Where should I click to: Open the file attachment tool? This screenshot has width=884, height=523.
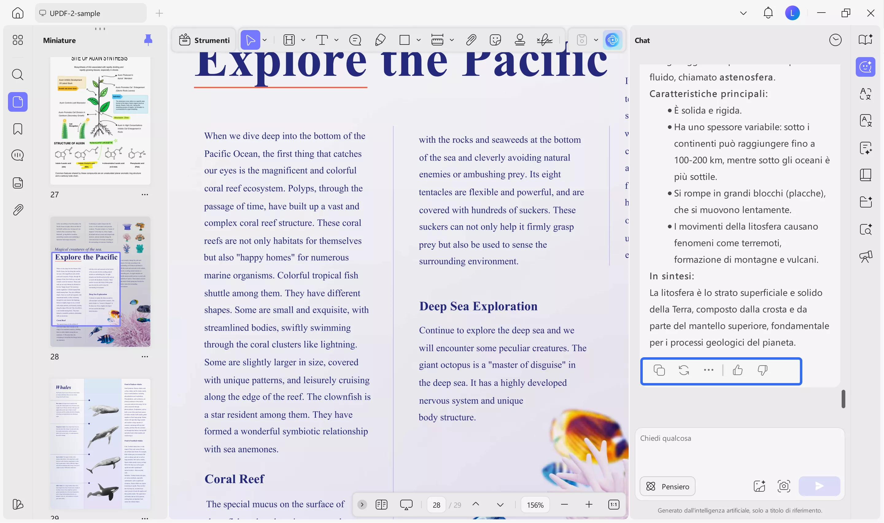(471, 40)
